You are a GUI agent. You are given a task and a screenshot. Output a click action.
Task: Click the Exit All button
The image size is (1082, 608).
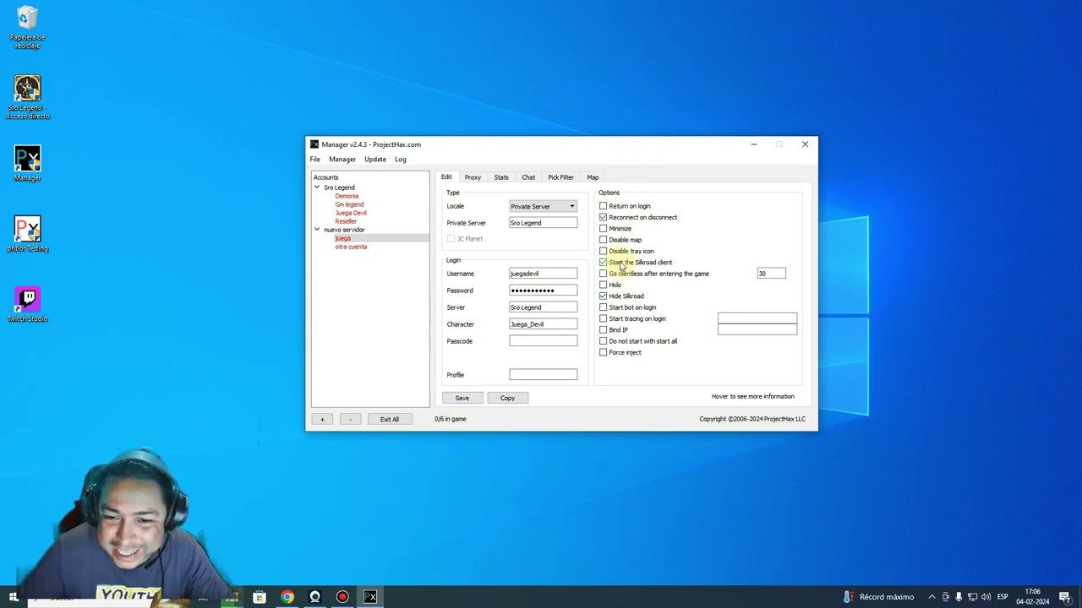click(x=389, y=419)
